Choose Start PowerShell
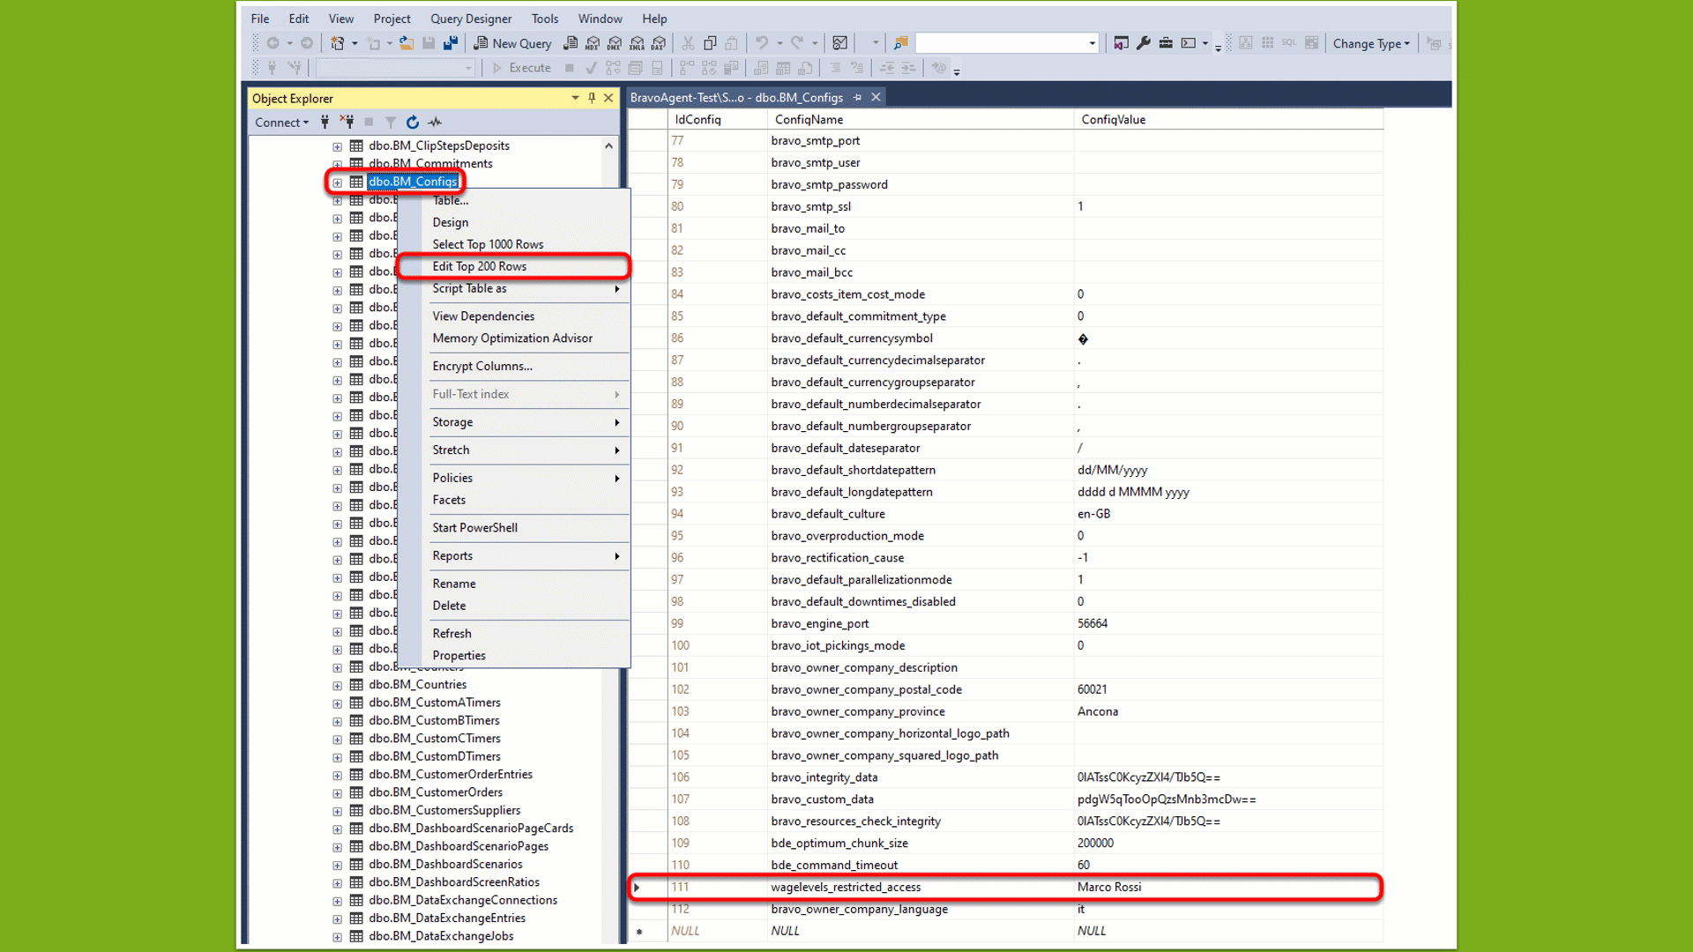 [x=514, y=527]
